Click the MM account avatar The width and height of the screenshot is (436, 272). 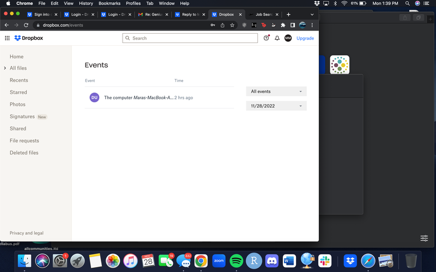pos(288,38)
